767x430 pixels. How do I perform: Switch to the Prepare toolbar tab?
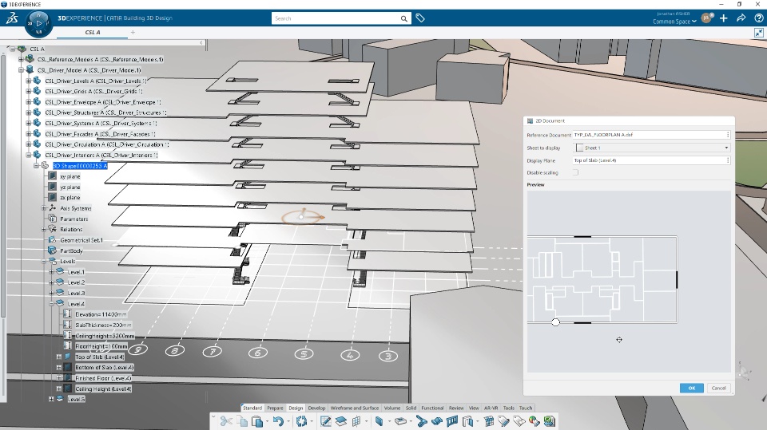point(275,408)
